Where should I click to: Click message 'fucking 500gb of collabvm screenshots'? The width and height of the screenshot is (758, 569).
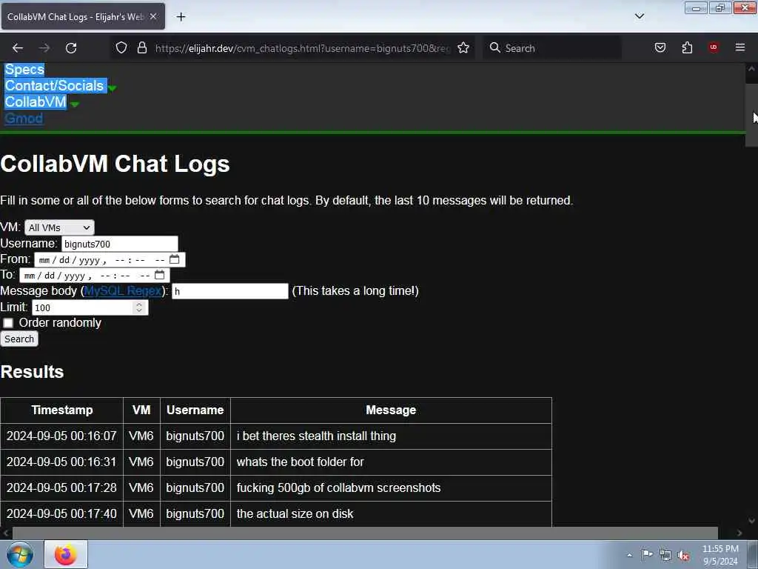pos(338,488)
